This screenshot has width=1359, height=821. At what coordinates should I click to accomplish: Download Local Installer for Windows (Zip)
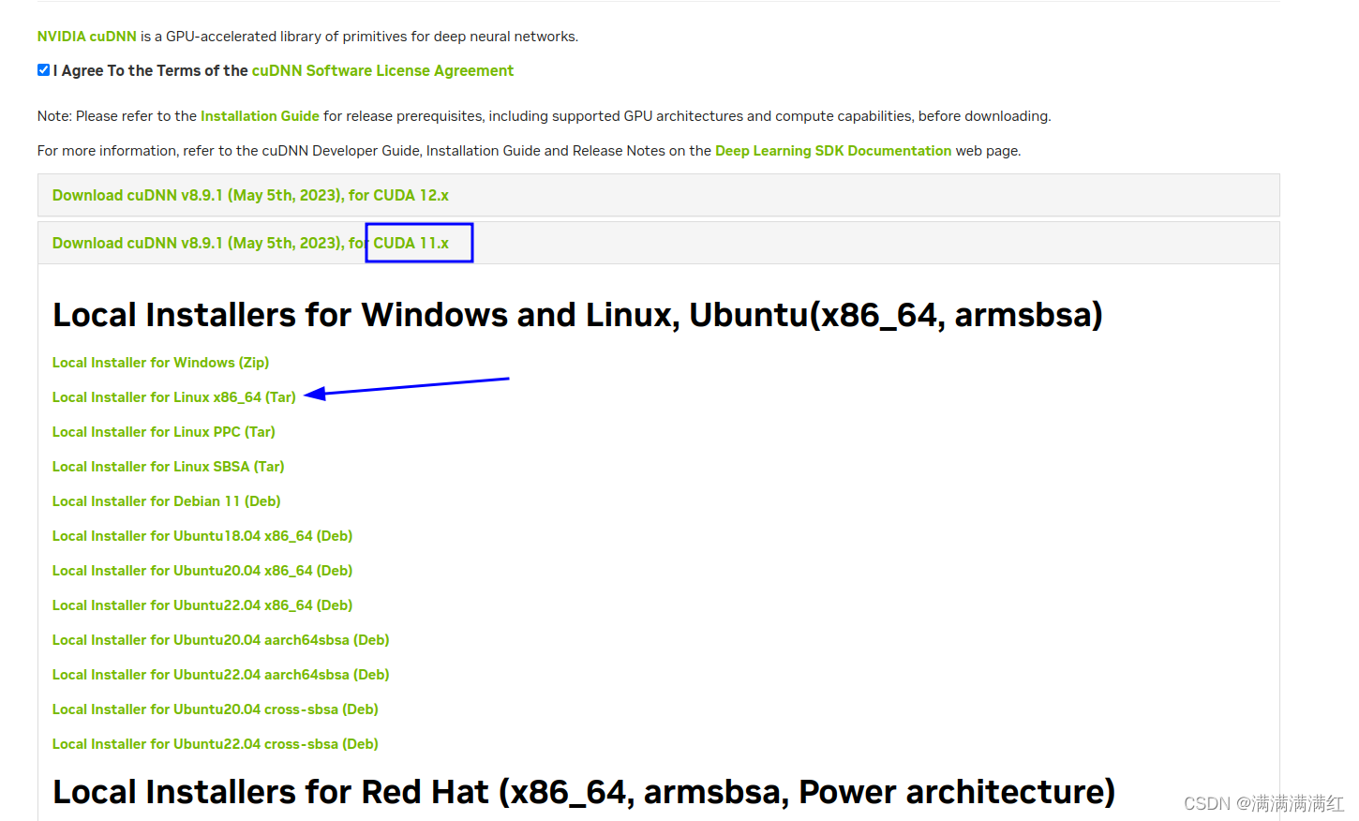(x=160, y=363)
